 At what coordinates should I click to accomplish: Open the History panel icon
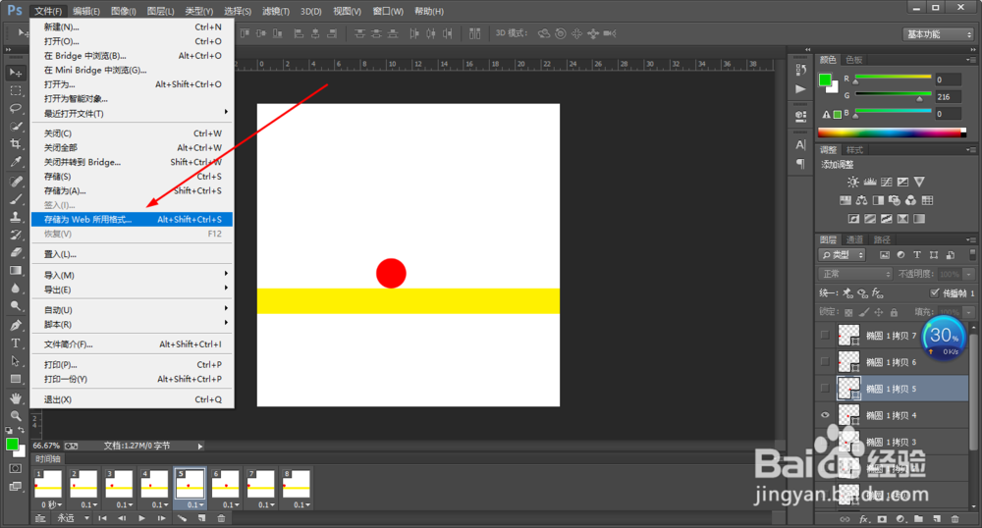800,70
